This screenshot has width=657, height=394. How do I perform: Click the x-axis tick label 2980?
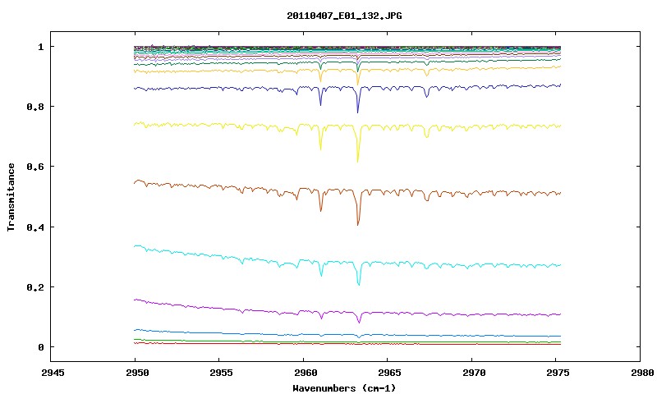tap(643, 373)
